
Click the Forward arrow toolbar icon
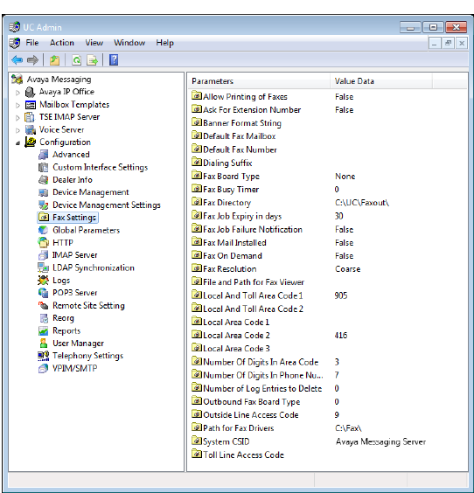point(32,59)
